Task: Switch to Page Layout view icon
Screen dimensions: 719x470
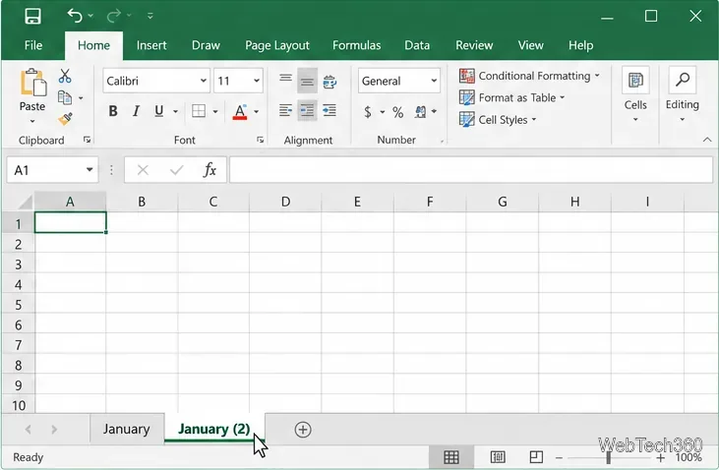Action: [498, 457]
